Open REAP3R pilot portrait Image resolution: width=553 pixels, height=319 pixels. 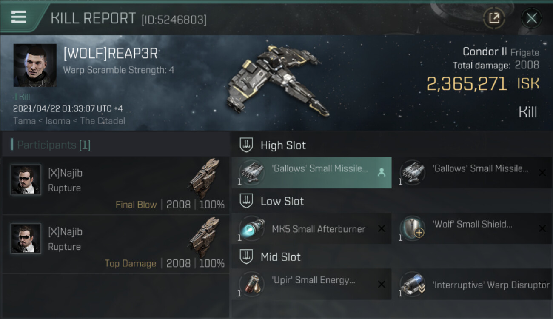(x=35, y=66)
